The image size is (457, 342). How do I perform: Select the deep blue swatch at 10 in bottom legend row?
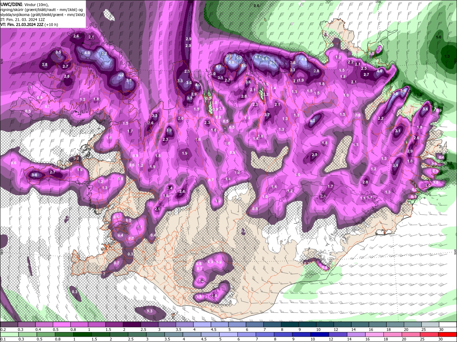[x=320, y=335]
